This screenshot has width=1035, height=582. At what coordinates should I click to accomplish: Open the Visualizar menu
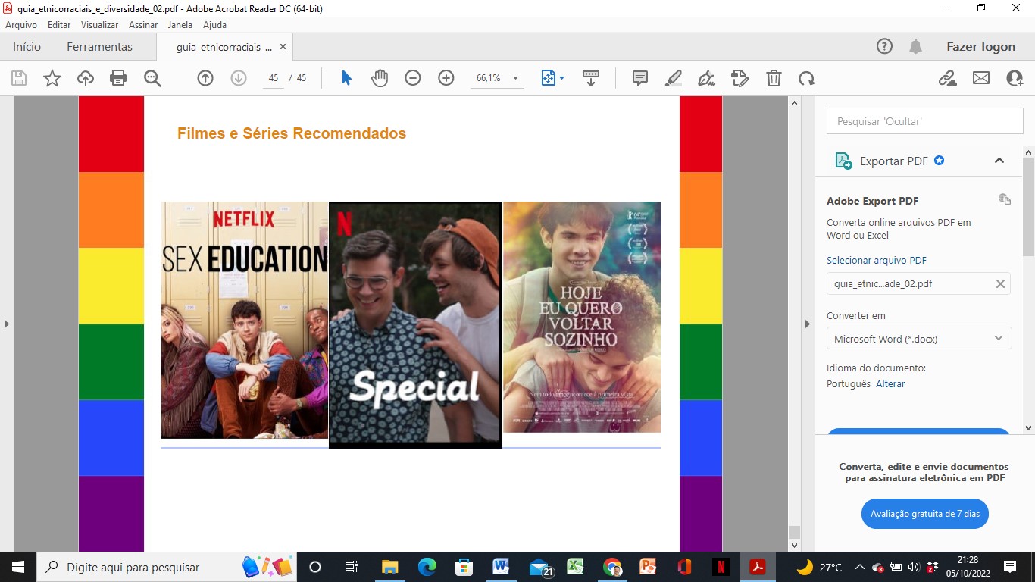point(100,24)
